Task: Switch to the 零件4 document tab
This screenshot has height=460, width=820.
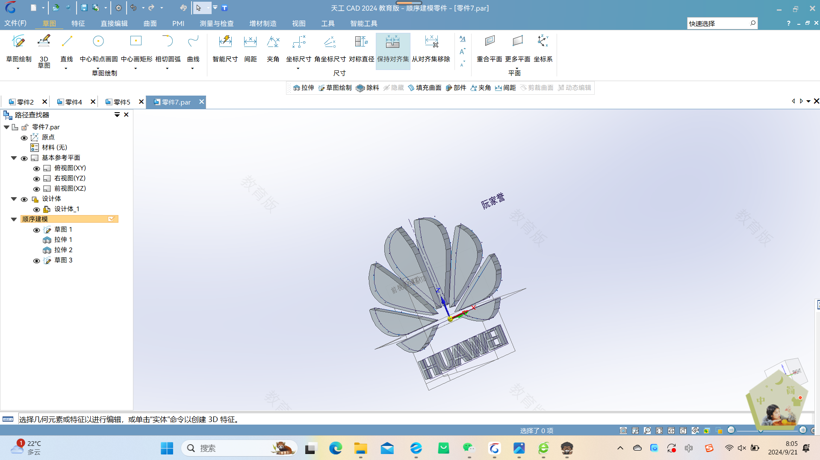Action: tap(74, 102)
